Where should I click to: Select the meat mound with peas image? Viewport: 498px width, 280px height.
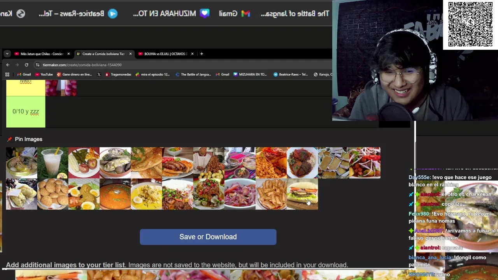[209, 194]
